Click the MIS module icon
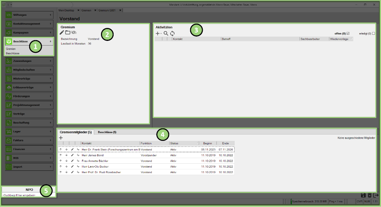381x207 pixels. click(9, 158)
